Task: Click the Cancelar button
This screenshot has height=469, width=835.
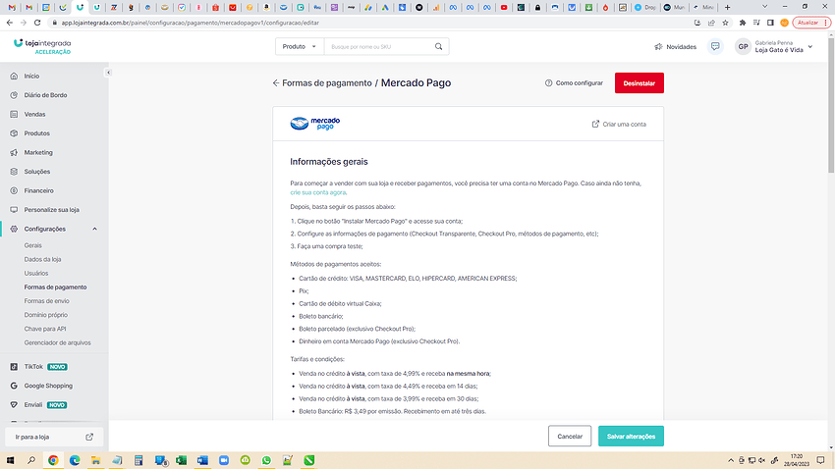Action: (x=570, y=436)
